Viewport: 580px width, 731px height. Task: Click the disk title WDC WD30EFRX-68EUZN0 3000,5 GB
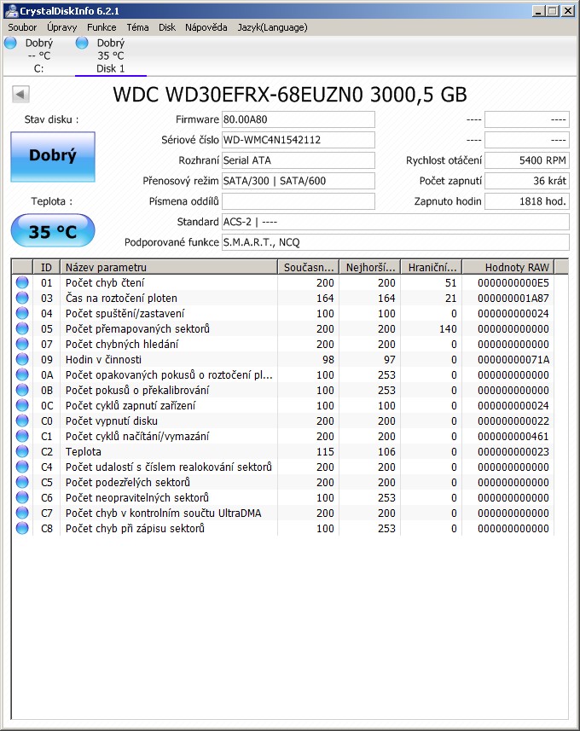[x=289, y=95]
